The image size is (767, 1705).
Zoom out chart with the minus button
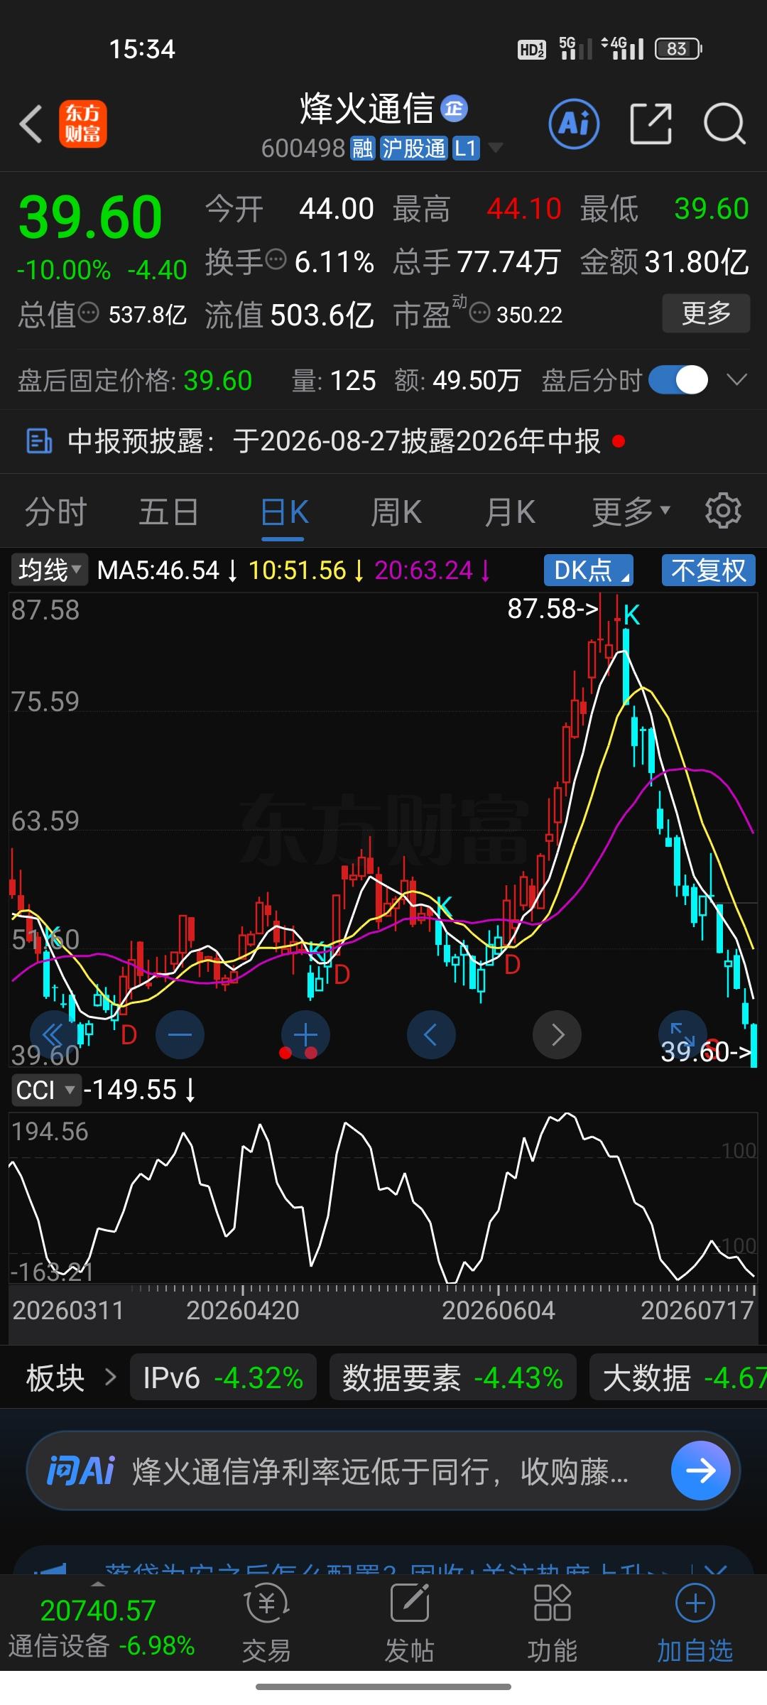(x=180, y=1034)
